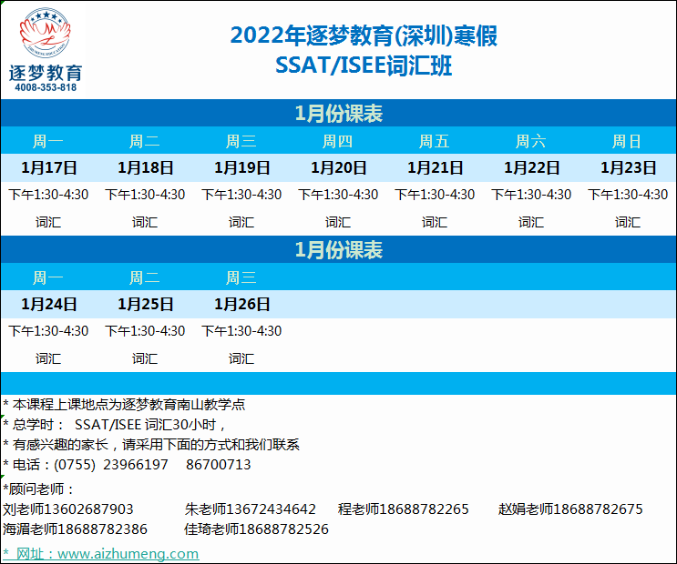Click contact 佳琦老师18688782526

pos(256,529)
